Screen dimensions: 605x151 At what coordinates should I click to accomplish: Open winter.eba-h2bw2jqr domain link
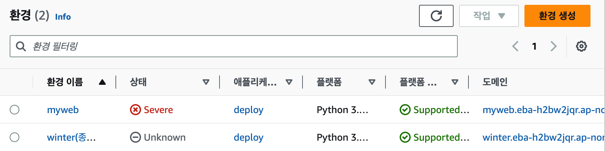click(543, 138)
